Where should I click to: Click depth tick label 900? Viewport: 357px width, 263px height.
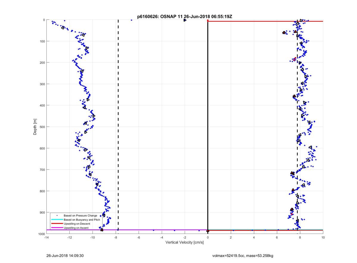click(x=42, y=212)
